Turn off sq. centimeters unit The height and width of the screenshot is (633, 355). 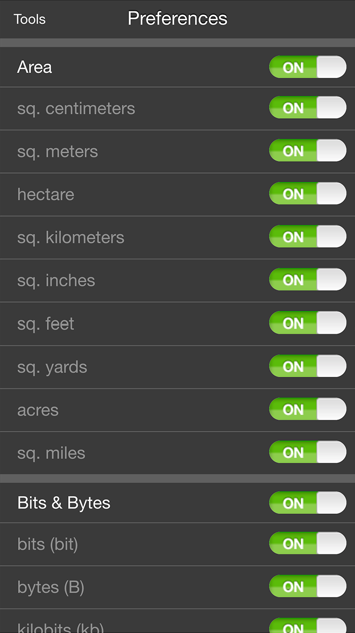point(308,108)
